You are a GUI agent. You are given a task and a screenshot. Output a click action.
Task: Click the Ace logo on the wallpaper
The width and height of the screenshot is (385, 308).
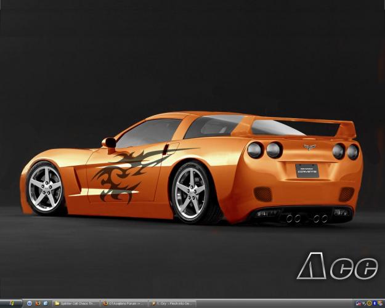tap(337, 266)
